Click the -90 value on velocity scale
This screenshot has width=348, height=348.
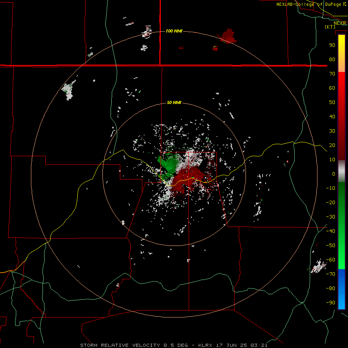pos(331,303)
